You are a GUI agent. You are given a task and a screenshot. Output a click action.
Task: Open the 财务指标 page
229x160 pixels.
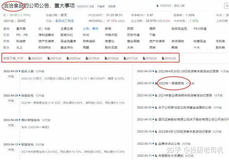point(89,41)
